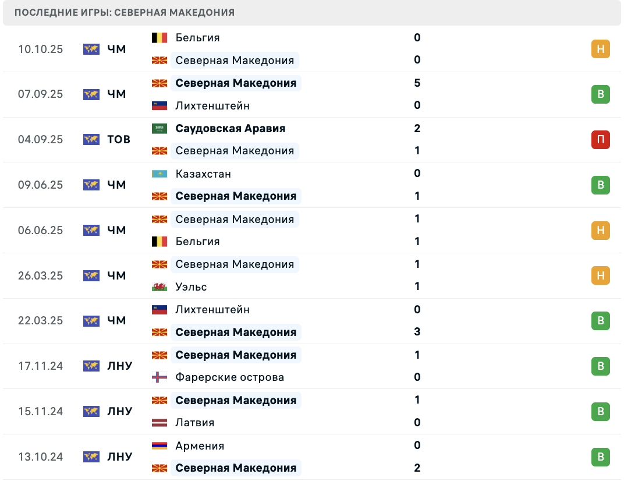Click the Saudi Arabia flag icon
This screenshot has width=624, height=481.
(159, 129)
